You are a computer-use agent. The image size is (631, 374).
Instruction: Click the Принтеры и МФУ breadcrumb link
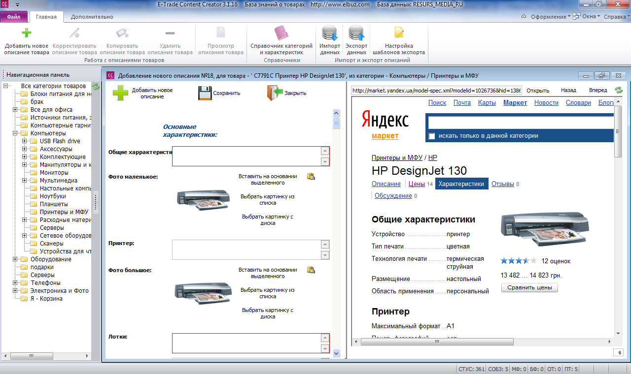[397, 158]
